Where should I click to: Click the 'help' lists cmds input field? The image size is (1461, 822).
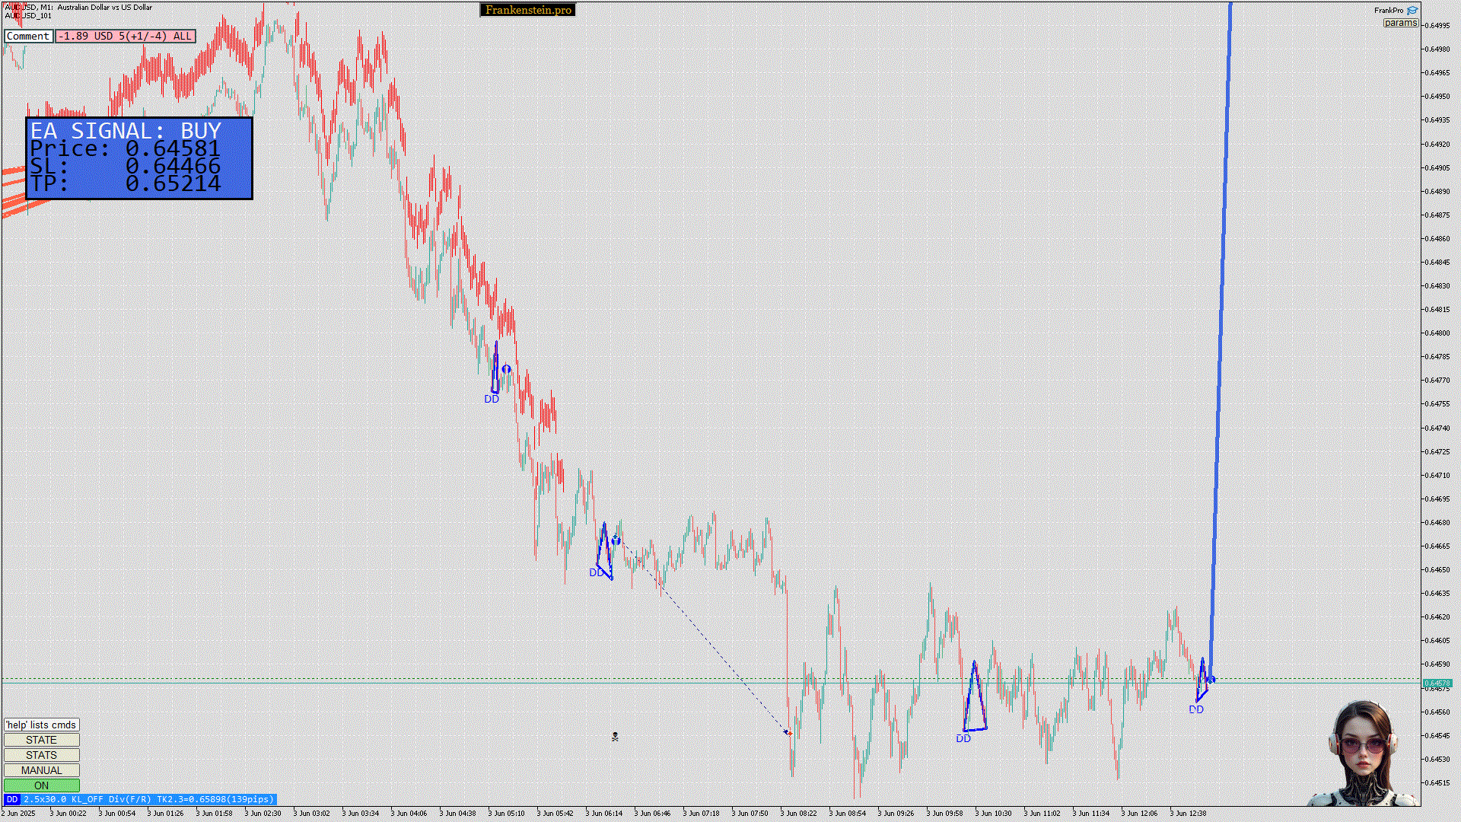click(41, 725)
